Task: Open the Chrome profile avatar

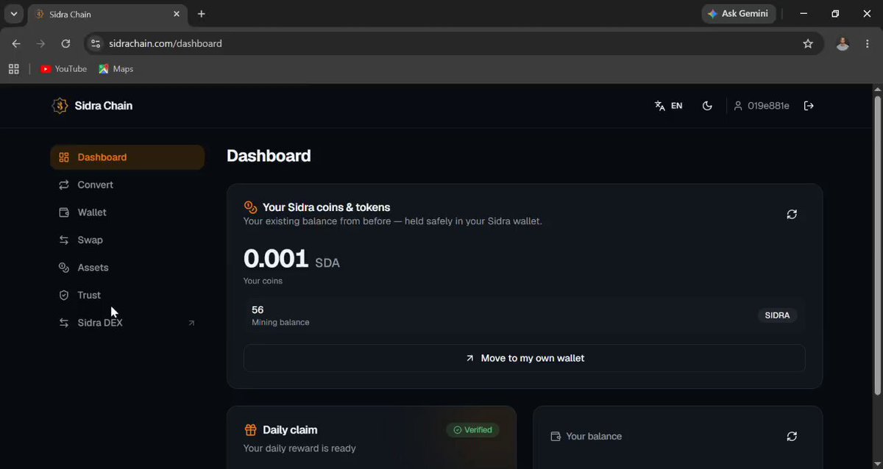Action: (x=843, y=43)
